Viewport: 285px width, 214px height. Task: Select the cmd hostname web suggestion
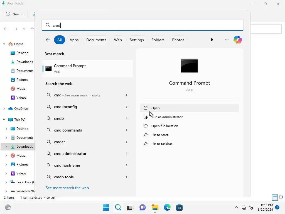tap(88, 165)
